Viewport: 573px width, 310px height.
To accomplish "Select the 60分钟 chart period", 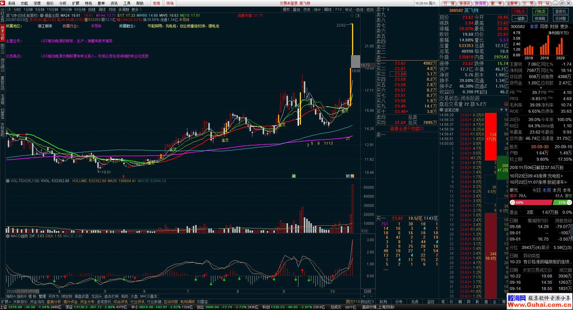I will pos(80,10).
